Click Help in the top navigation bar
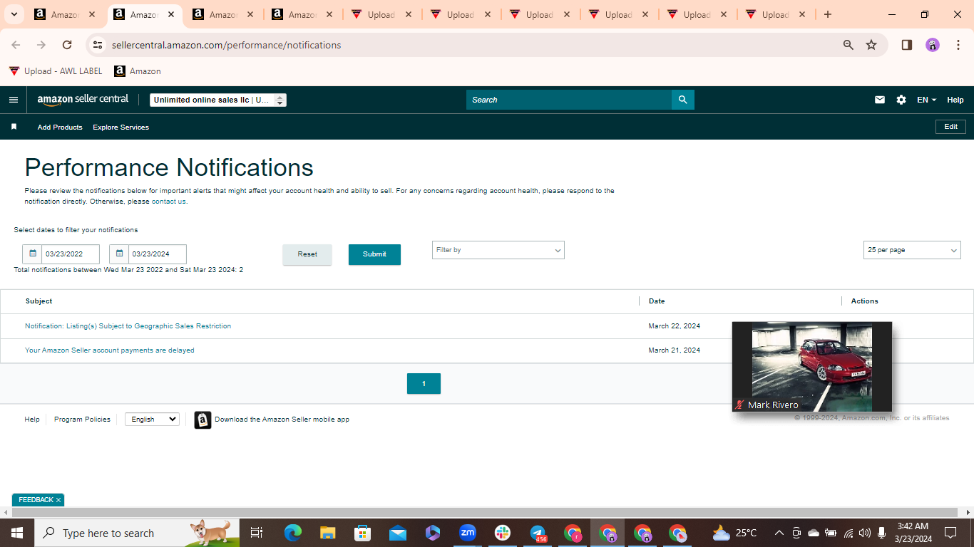Image resolution: width=974 pixels, height=547 pixels. [x=955, y=100]
